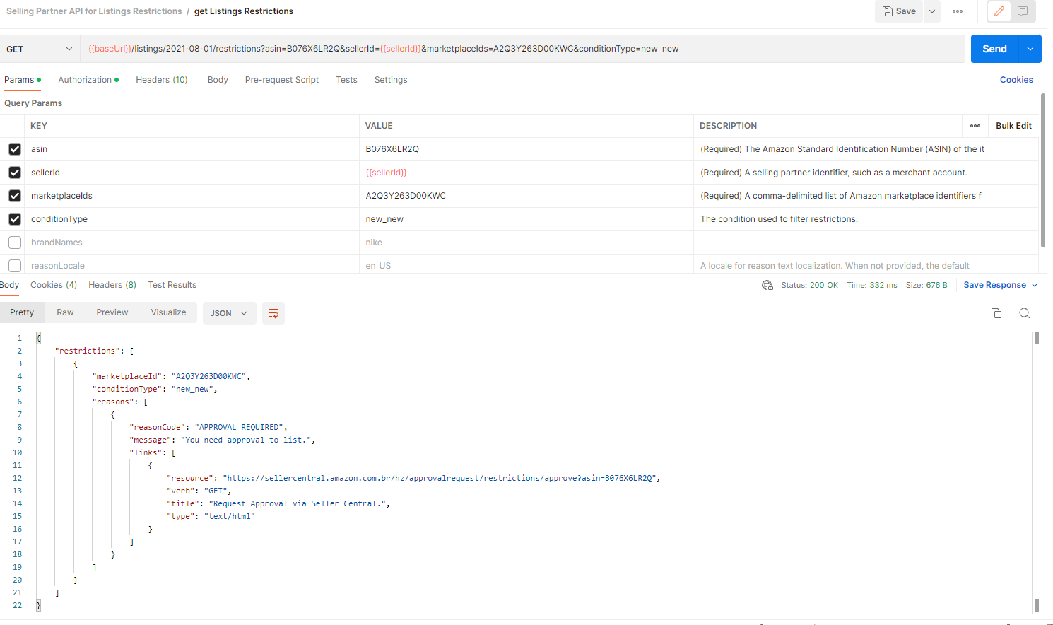Open the comments icon in the header
This screenshot has width=1053, height=625.
(x=1023, y=11)
